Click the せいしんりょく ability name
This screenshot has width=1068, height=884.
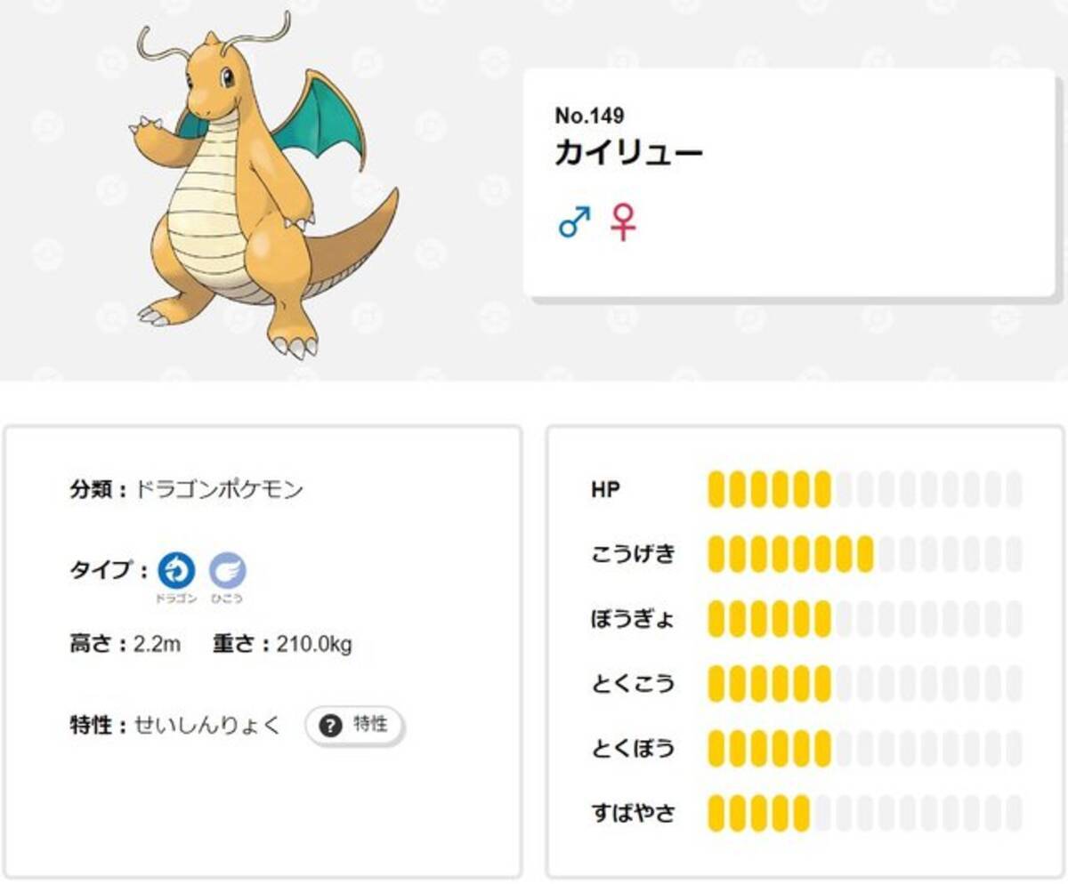tap(207, 726)
